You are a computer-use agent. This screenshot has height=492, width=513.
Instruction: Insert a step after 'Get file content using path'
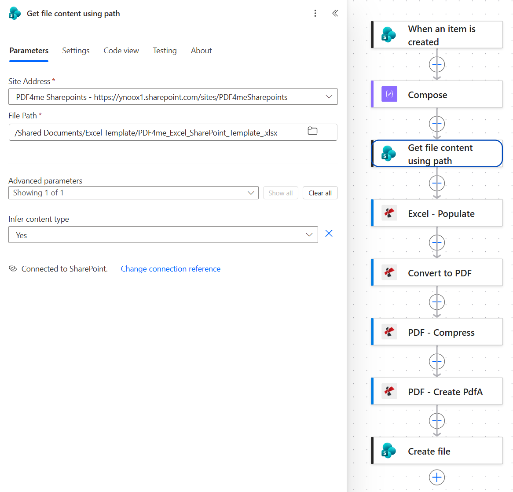tap(437, 184)
